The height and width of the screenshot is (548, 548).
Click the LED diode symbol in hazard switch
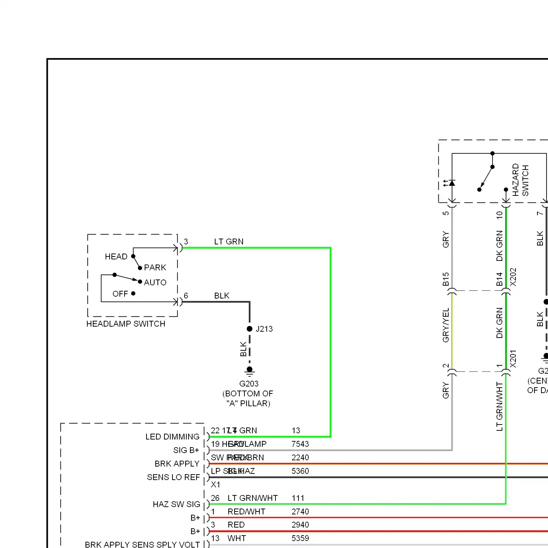click(449, 183)
